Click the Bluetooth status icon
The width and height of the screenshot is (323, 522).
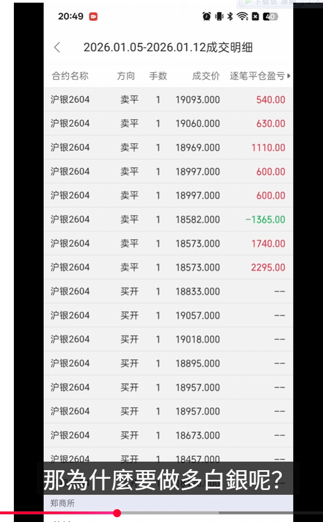(x=230, y=17)
